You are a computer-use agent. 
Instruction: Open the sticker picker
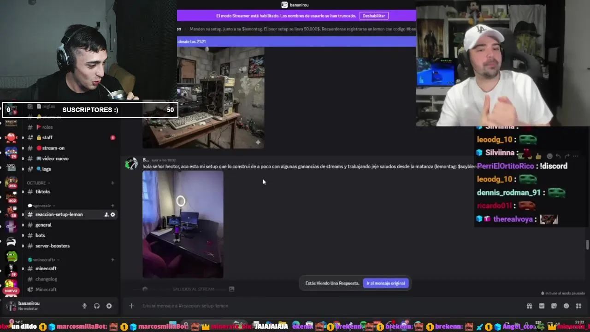pyautogui.click(x=554, y=306)
